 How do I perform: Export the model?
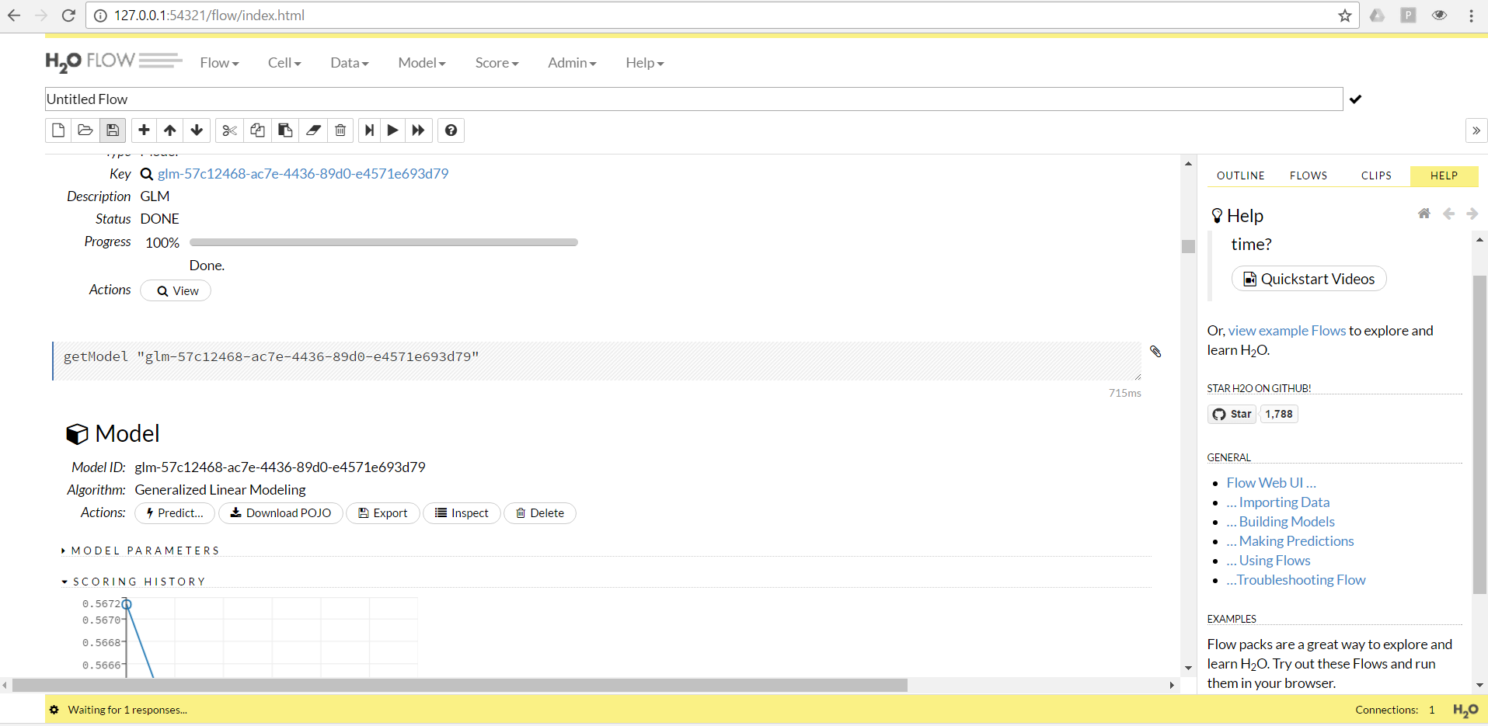pyautogui.click(x=382, y=513)
